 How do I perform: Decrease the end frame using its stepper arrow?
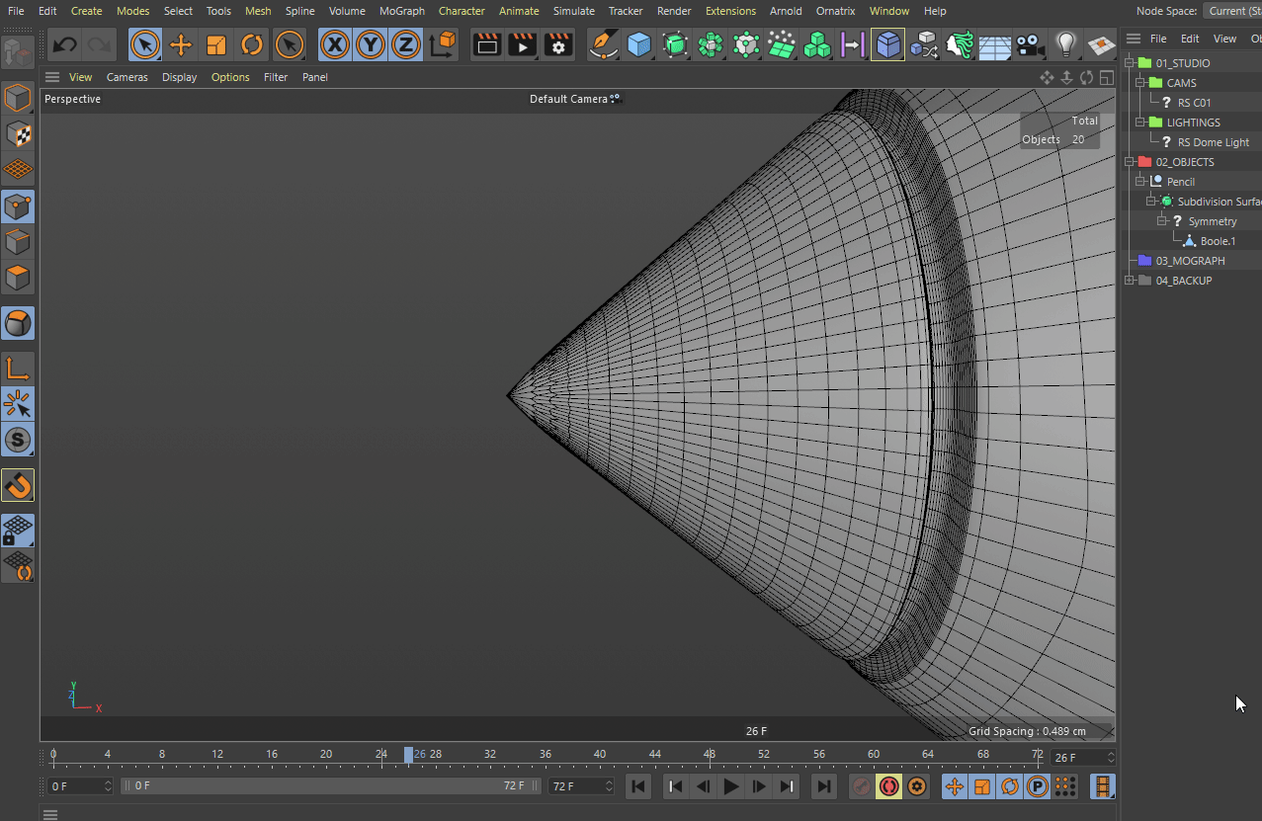click(x=608, y=790)
